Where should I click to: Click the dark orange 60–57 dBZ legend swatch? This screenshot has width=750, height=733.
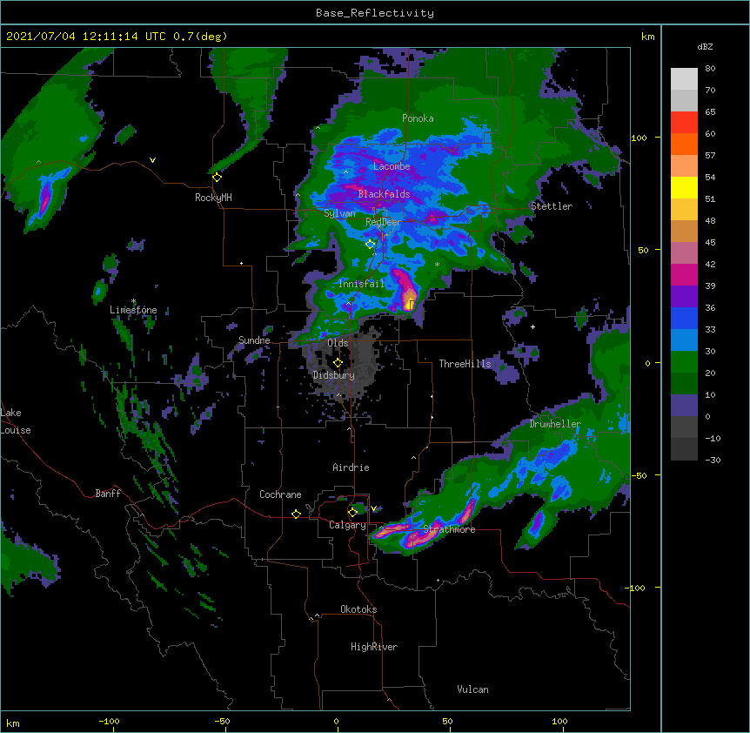[684, 144]
